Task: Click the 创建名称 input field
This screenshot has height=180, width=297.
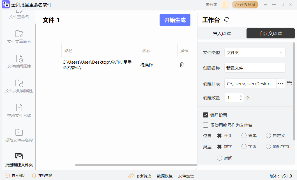Action: (255, 68)
